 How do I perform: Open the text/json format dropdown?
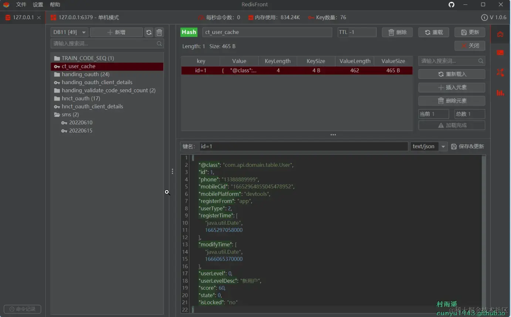[x=429, y=147]
